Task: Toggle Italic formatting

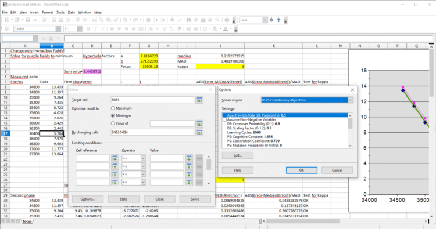Action: click(x=95, y=29)
